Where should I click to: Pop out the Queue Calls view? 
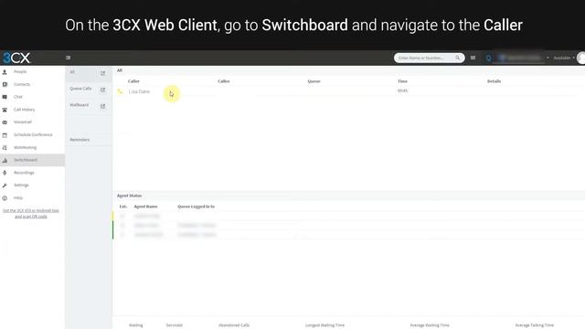point(103,90)
